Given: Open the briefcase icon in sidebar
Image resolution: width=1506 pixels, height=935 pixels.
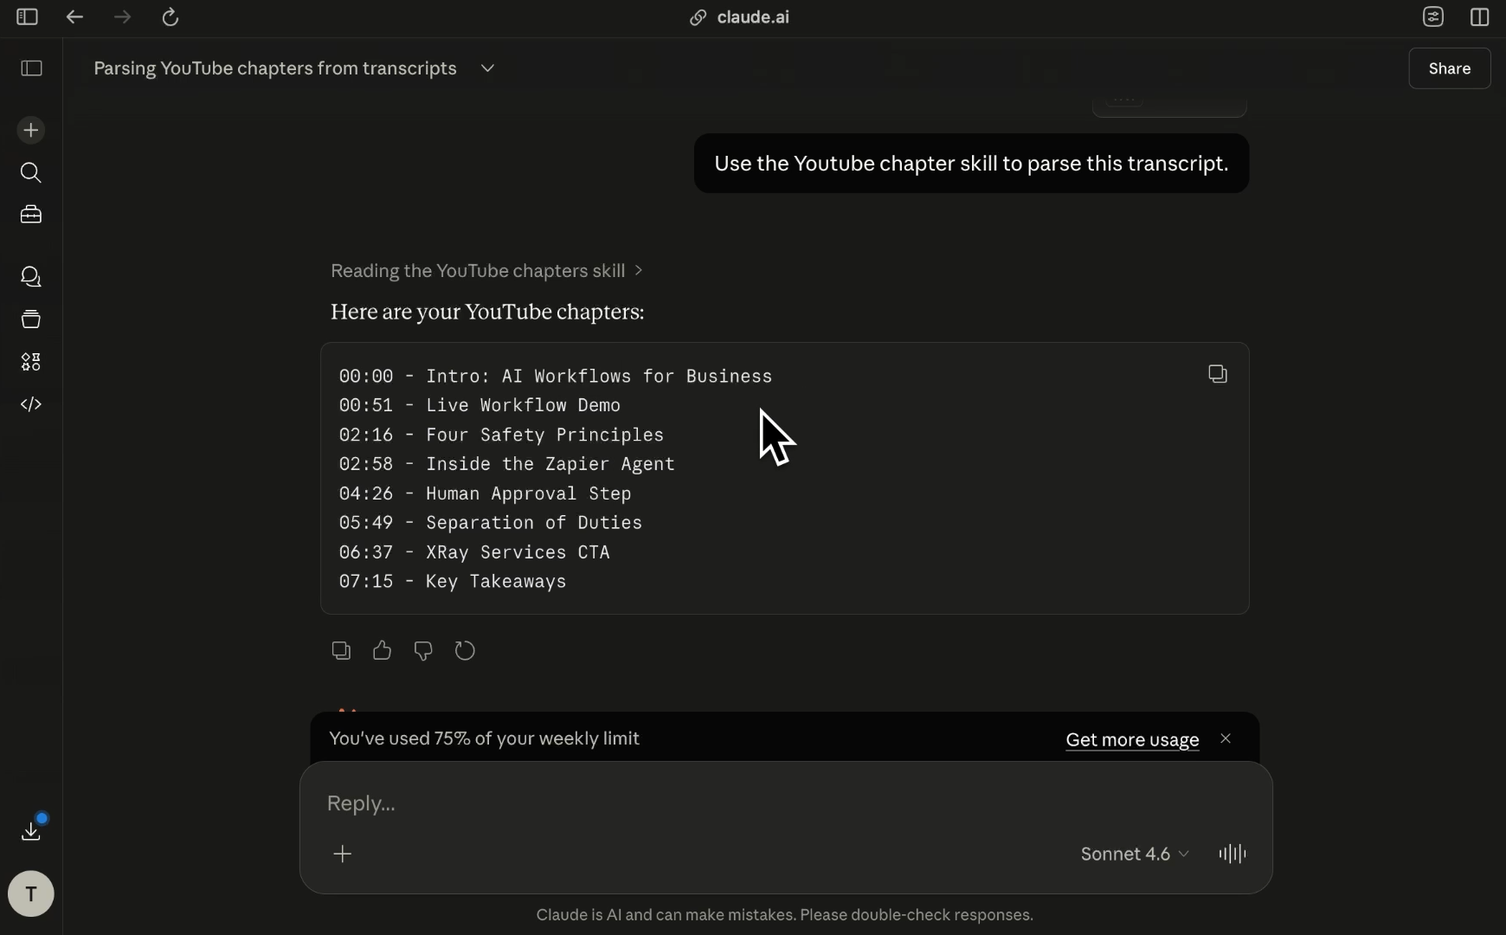Looking at the screenshot, I should tap(31, 215).
